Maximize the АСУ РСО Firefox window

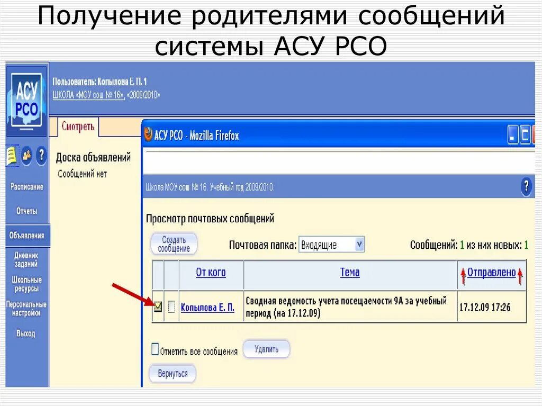click(x=525, y=135)
